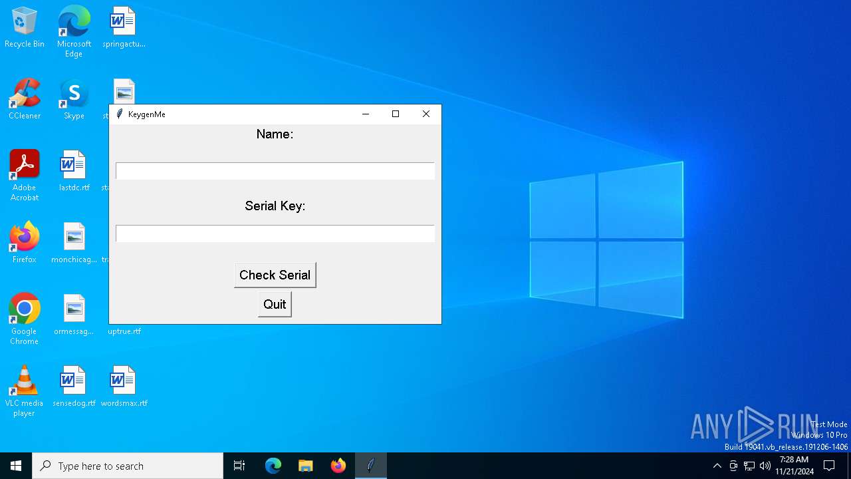Select the CCleaner desktop shortcut
The width and height of the screenshot is (851, 479).
[x=25, y=99]
